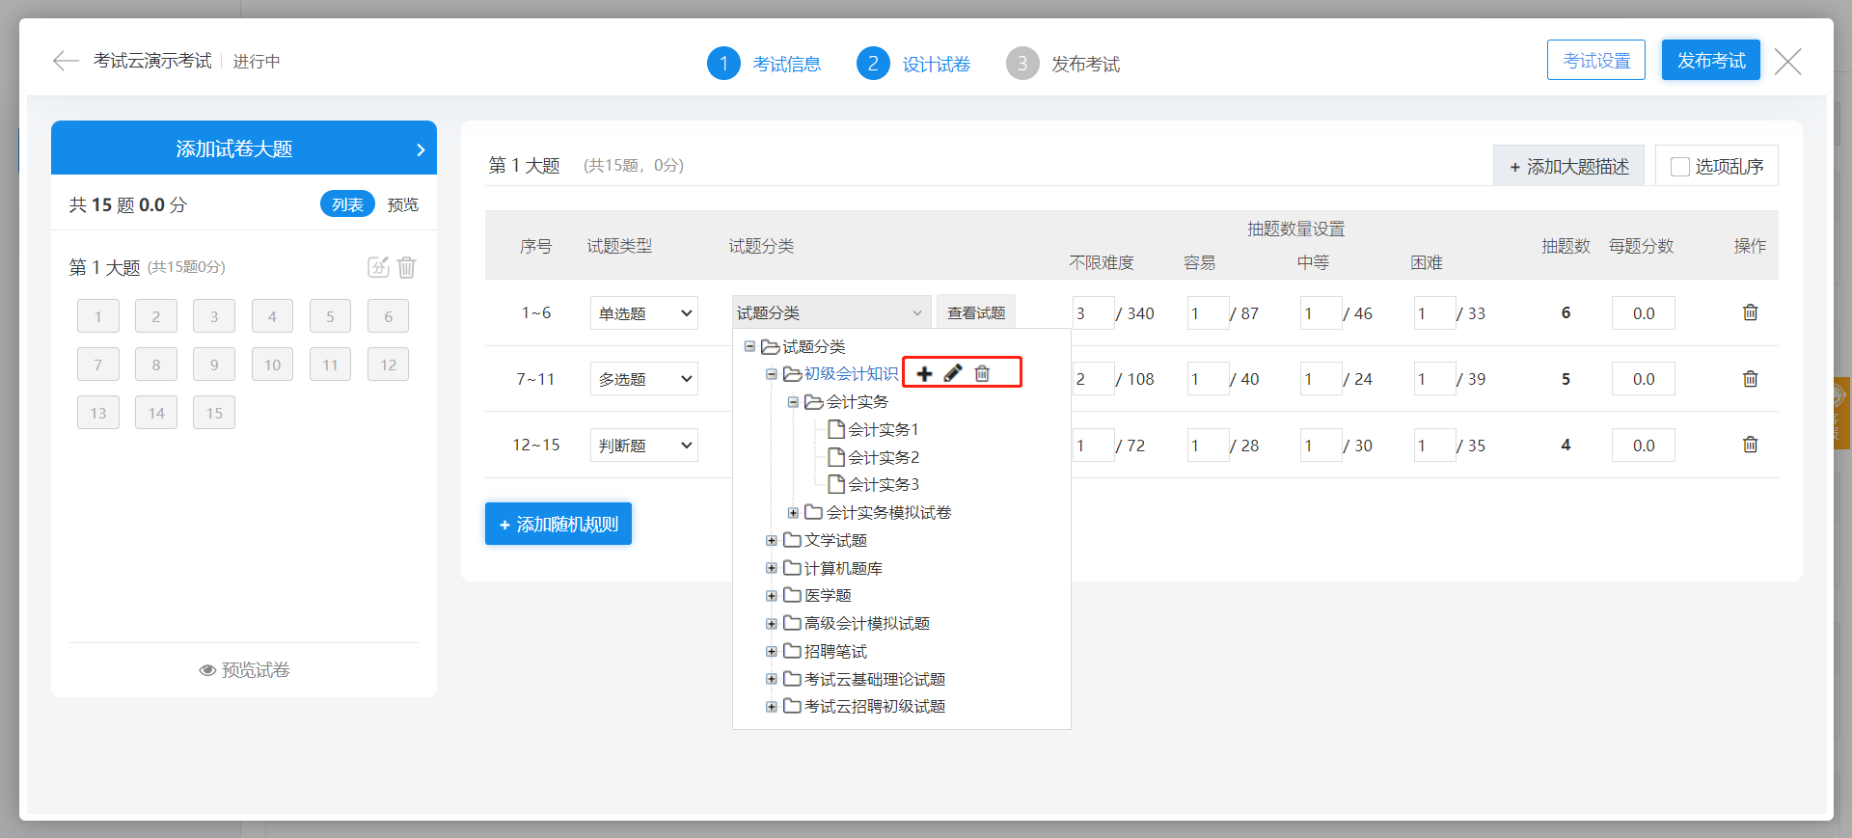Click the trash icon beside 初级会计知识

coord(982,373)
